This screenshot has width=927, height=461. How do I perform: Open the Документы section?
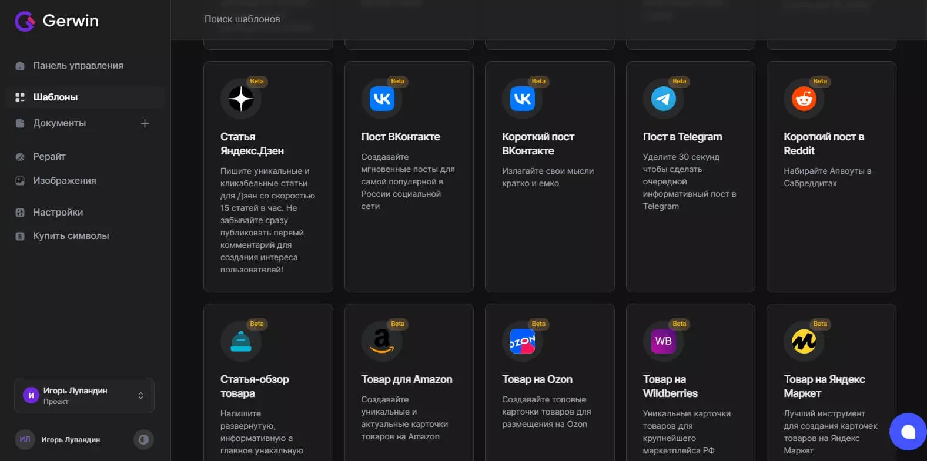click(x=59, y=123)
